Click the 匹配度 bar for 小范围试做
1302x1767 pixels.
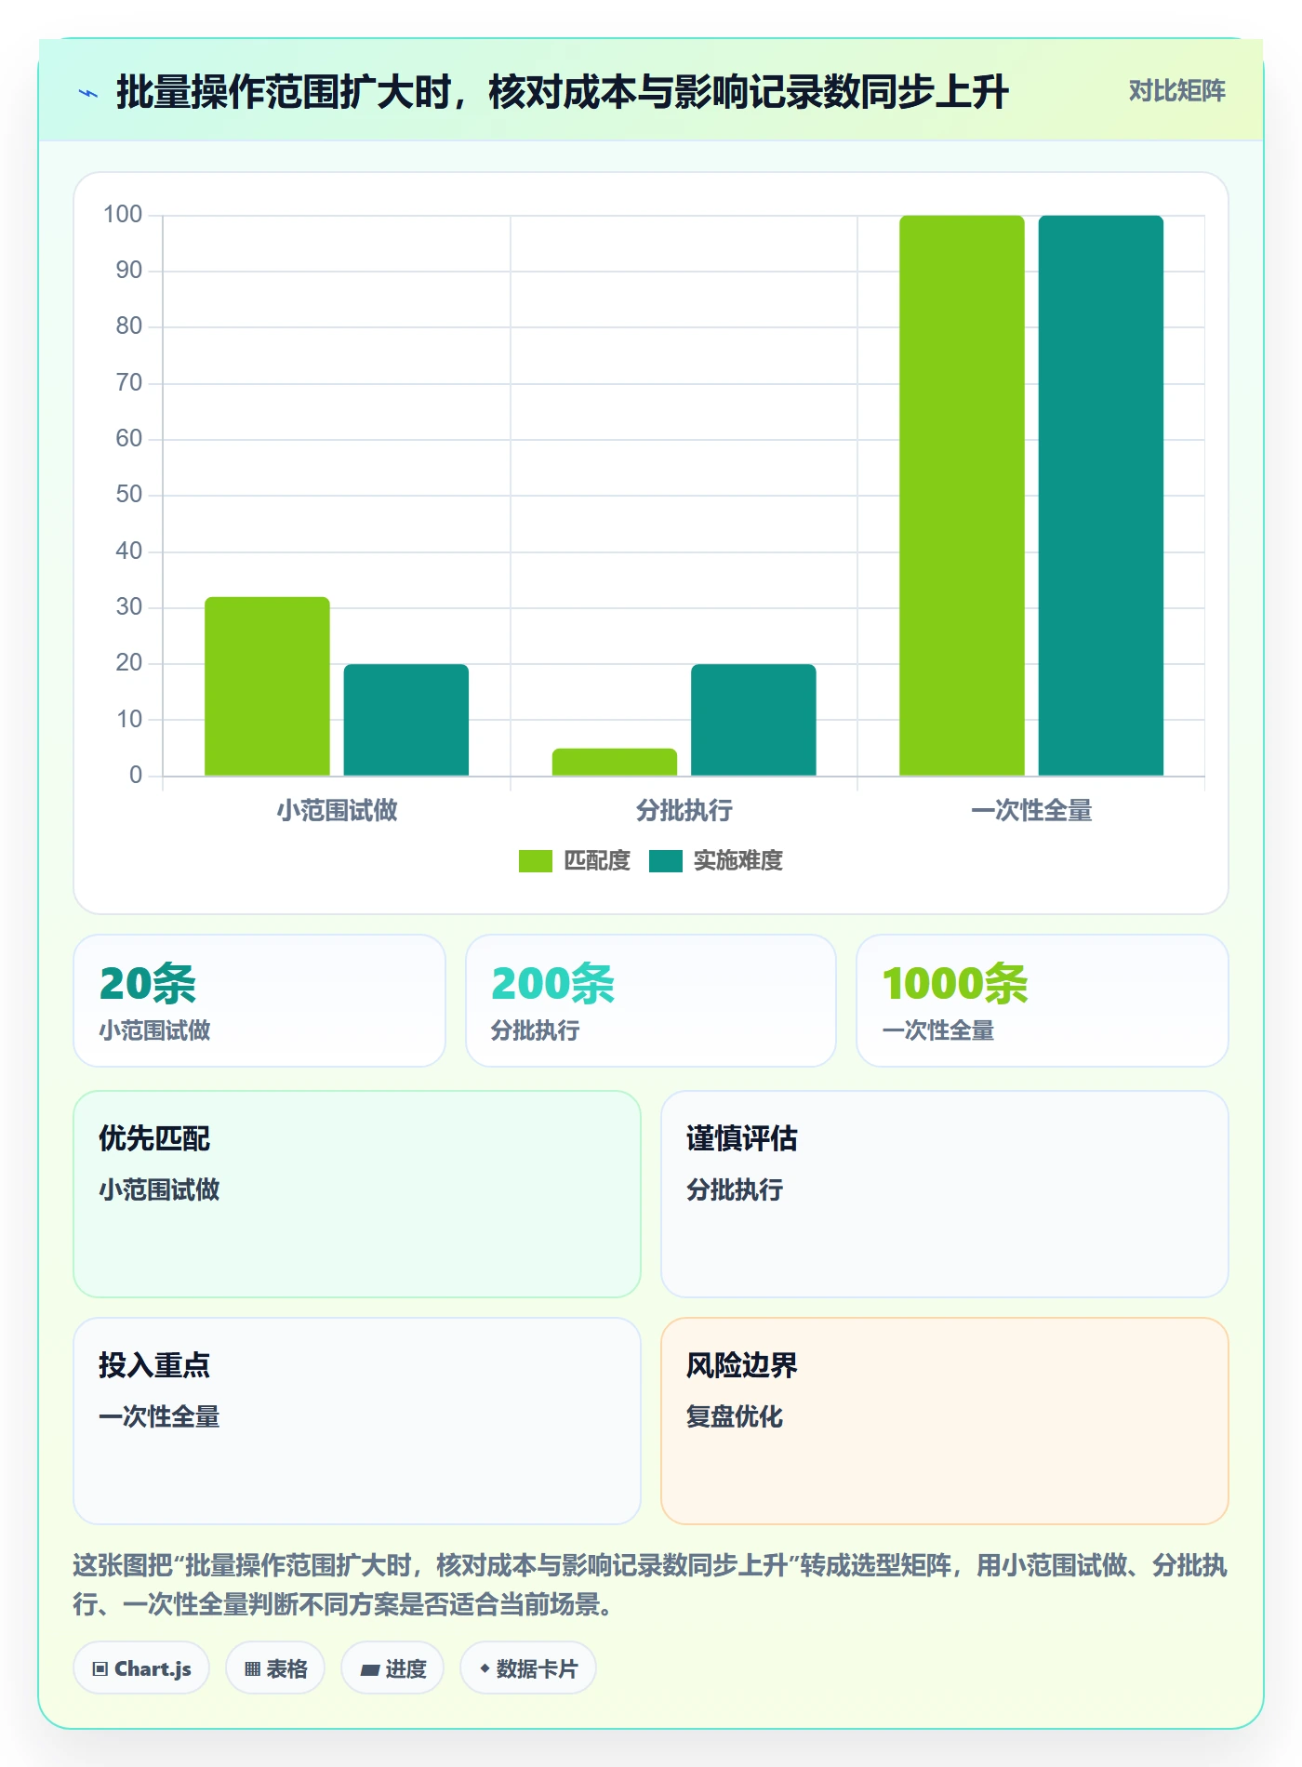pos(267,686)
